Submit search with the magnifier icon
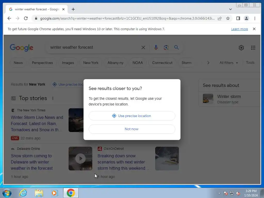Screen dimensions: 264x198 [176, 47]
